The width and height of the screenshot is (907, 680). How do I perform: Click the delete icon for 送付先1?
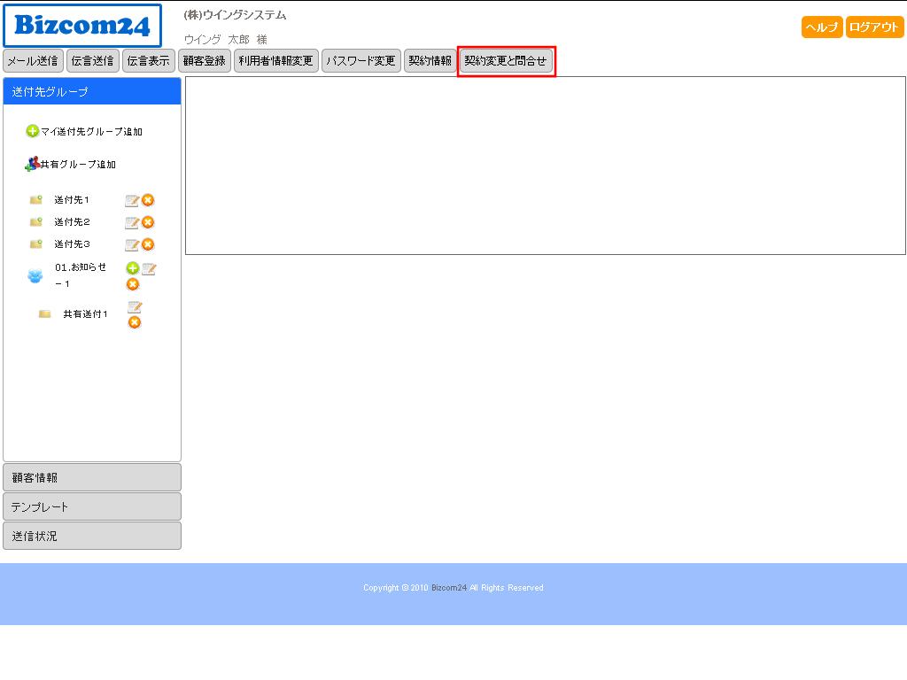pyautogui.click(x=148, y=200)
